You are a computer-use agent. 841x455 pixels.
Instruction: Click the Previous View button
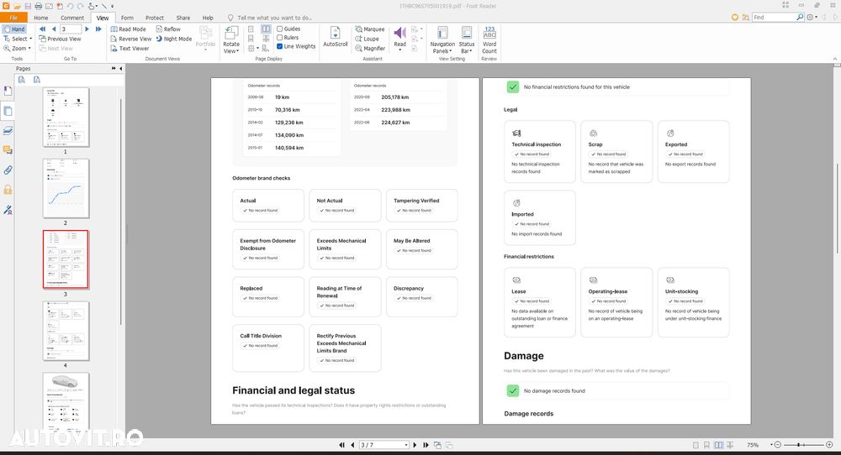click(x=60, y=39)
